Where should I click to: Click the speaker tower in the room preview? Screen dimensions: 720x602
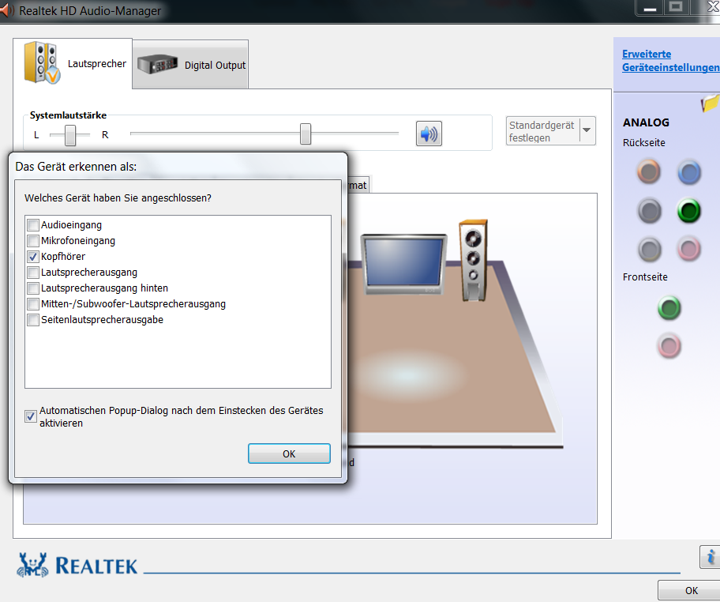[x=474, y=260]
